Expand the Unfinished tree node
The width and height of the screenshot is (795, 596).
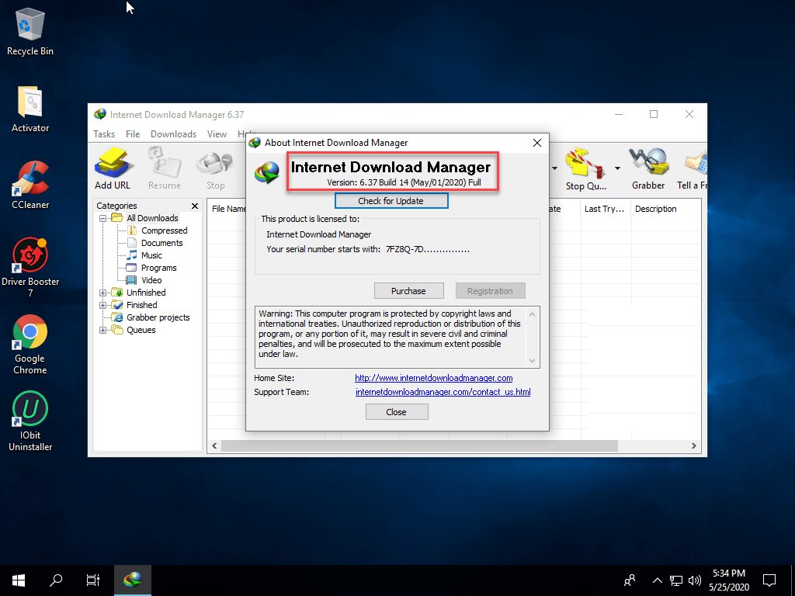coord(103,293)
